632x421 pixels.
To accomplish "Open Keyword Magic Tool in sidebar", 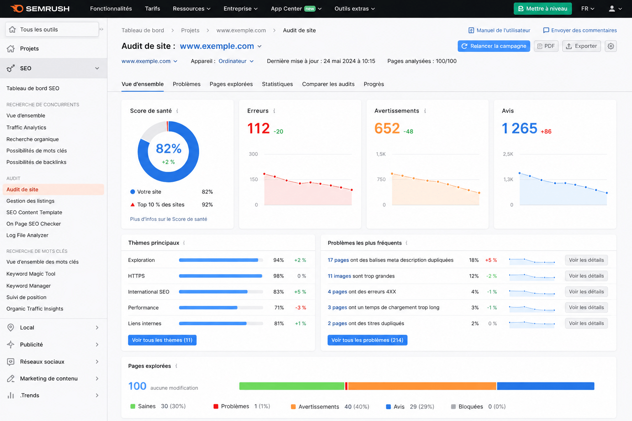I will tap(31, 274).
